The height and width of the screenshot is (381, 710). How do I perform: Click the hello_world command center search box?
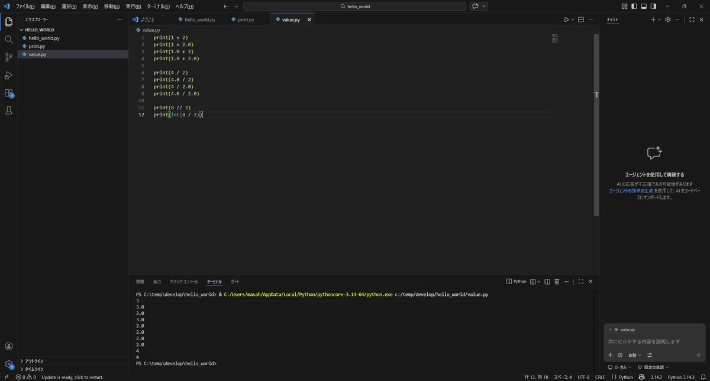tap(355, 6)
